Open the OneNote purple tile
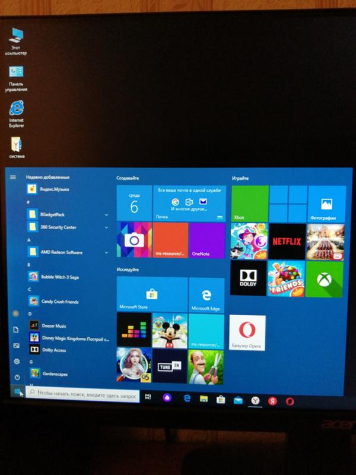Screen dimensions: 356x475 click(x=207, y=240)
